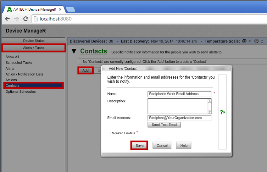This screenshot has height=172, width=267.
Task: Select Fahrenheit temperature scale radio
Action: (244, 41)
